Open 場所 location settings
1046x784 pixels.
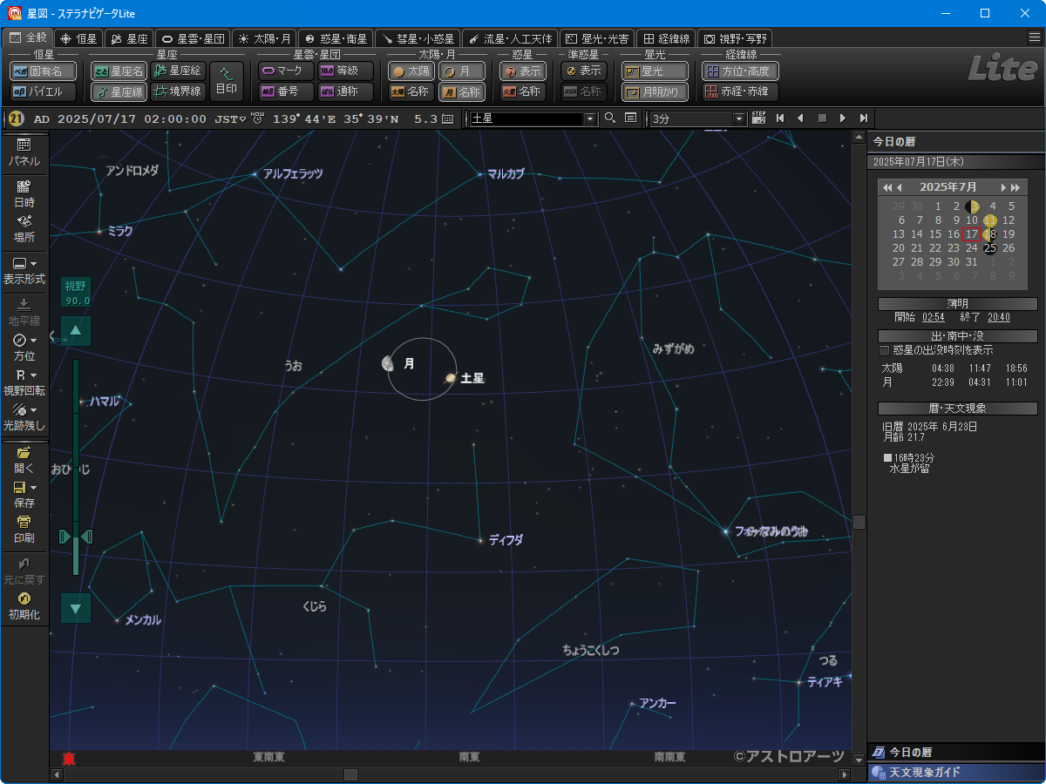(24, 220)
